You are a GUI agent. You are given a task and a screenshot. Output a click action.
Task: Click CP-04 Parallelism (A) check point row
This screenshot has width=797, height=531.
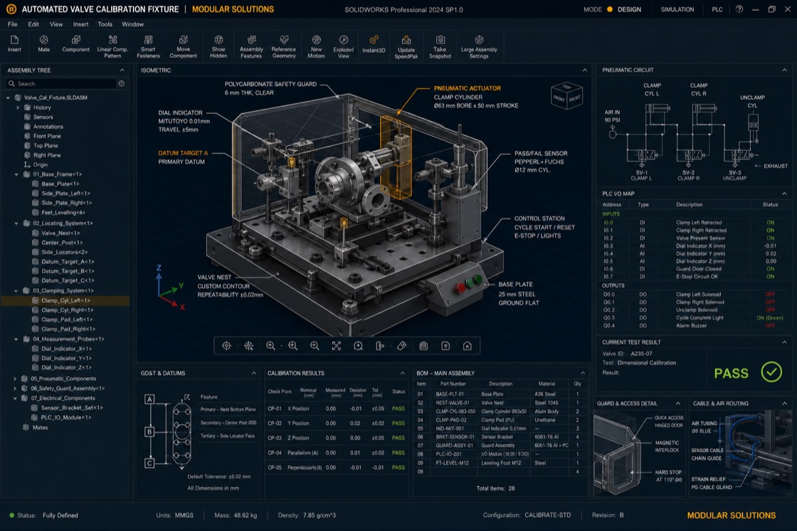336,453
